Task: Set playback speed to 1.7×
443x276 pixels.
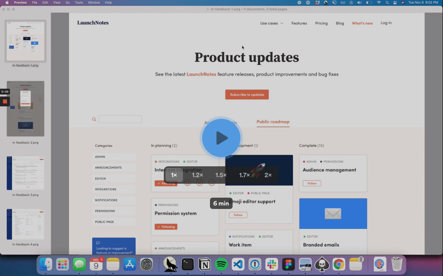Action: (244, 175)
